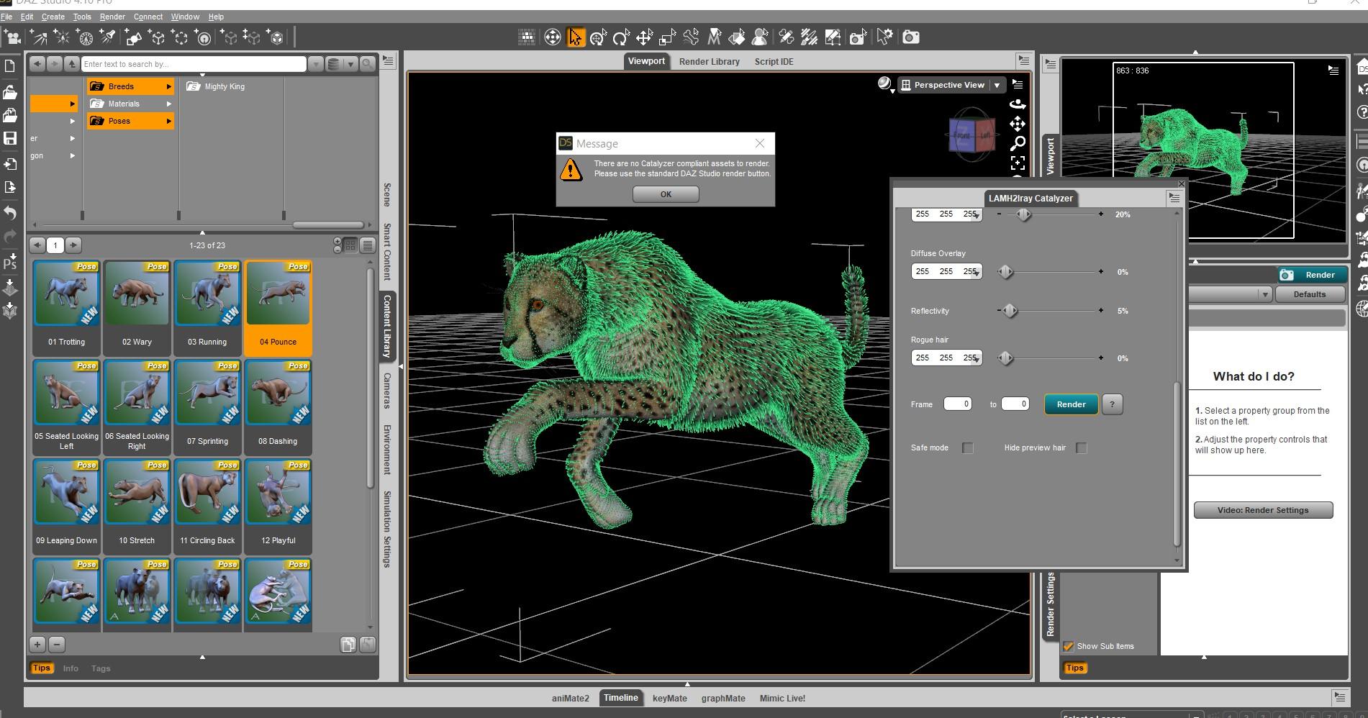This screenshot has width=1368, height=718.
Task: Click the Render button with camera icon
Action: [1311, 275]
